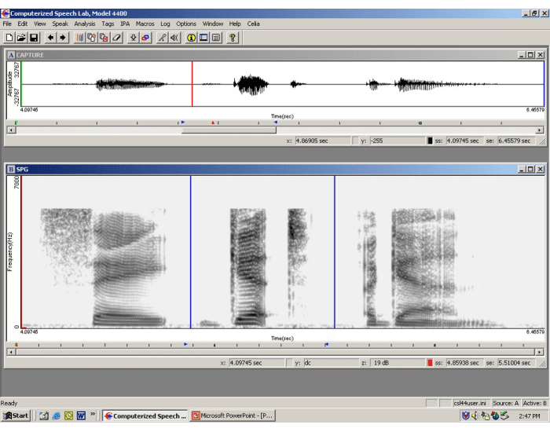Click the volume speaker tray icon

click(475, 416)
